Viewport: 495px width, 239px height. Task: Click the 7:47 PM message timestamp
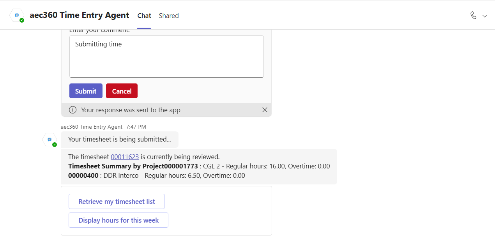point(136,127)
